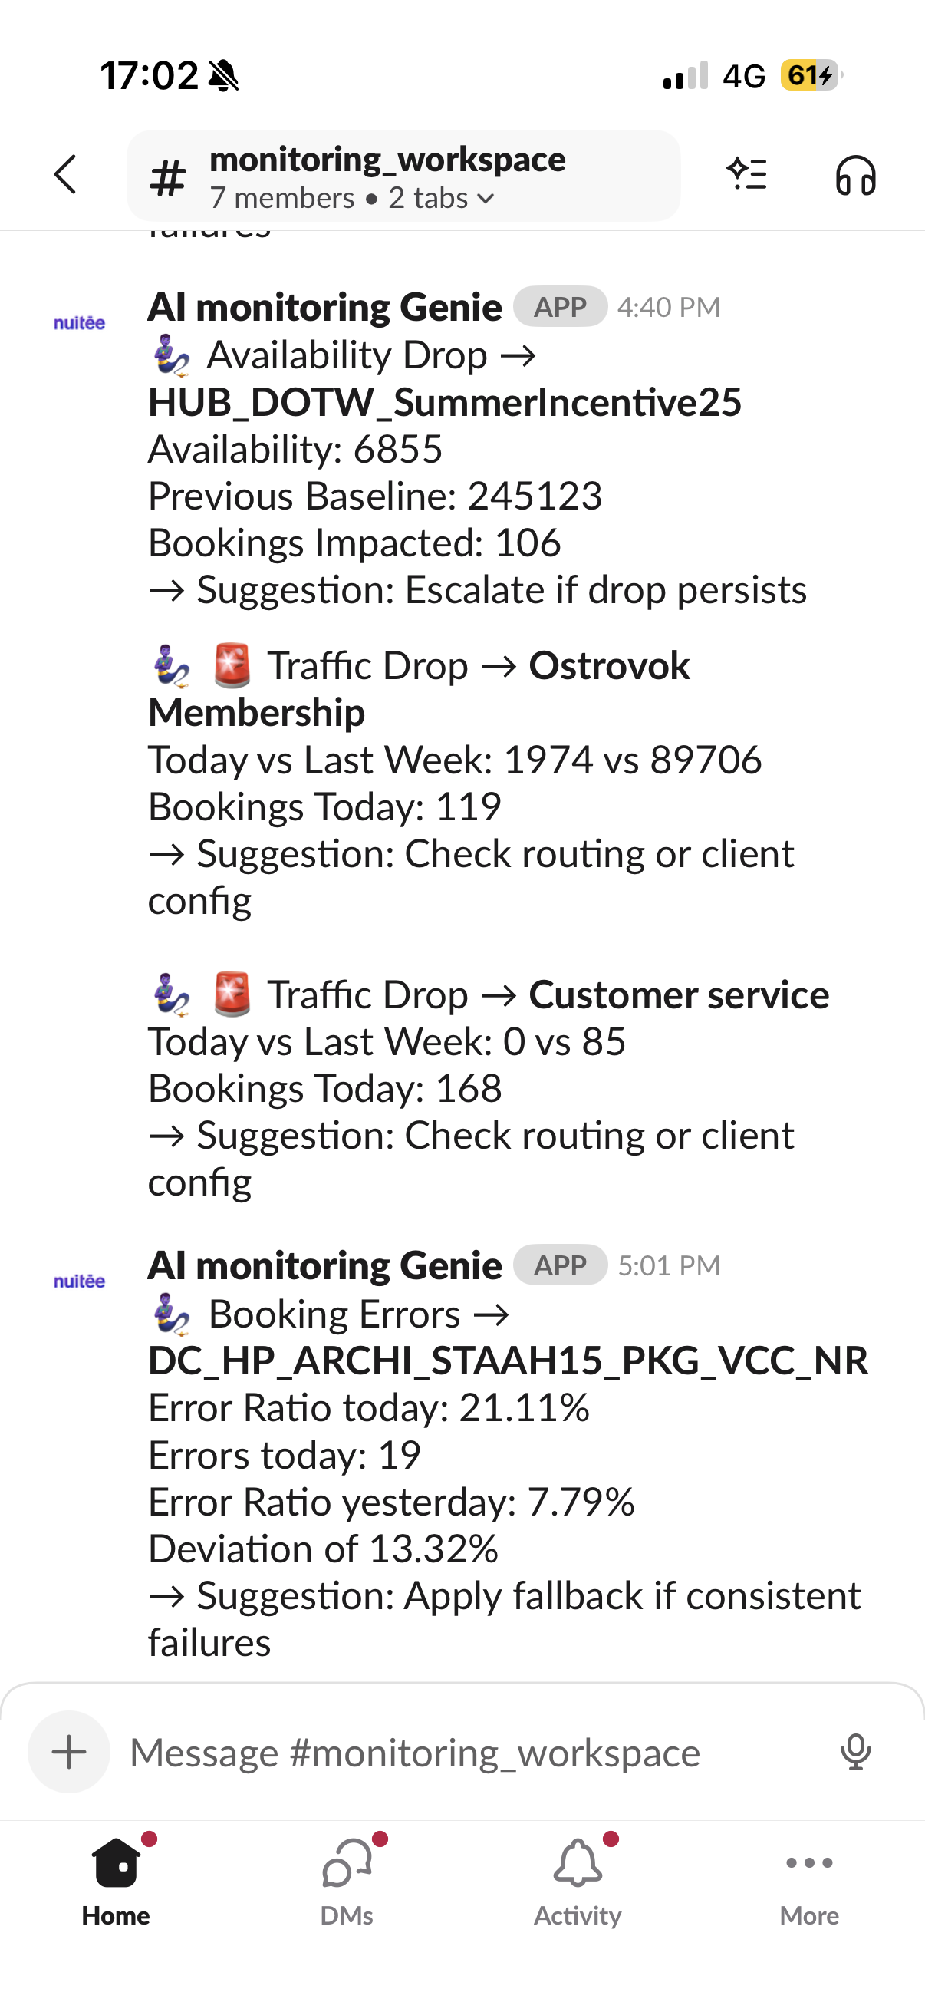Viewport: 925px width, 2012px height.
Task: Tap the APP badge next to AI monitoring Genie
Action: pos(561,308)
